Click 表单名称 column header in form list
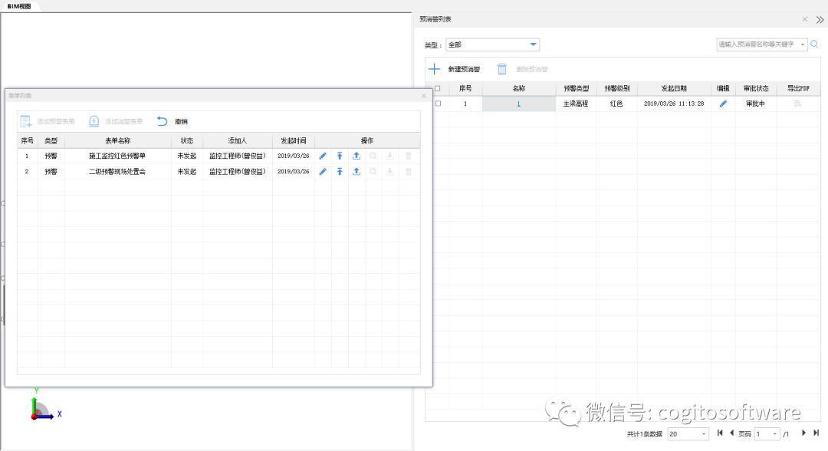Viewport: 828px width, 451px height. pos(118,140)
